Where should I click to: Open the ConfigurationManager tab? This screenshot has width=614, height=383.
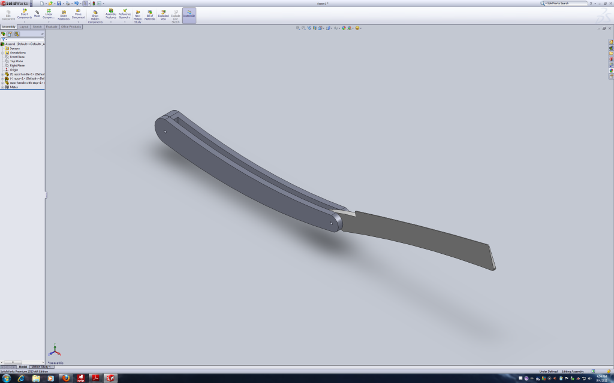(16, 34)
